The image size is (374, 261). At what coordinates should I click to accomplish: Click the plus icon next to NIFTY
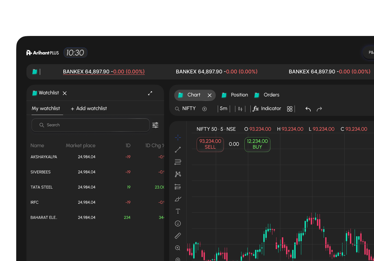204,109
